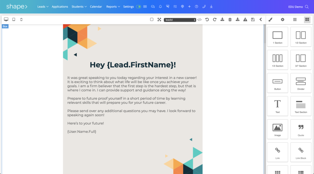Select the {User.Name.Full} signature text
Image resolution: width=314 pixels, height=174 pixels.
point(82,132)
